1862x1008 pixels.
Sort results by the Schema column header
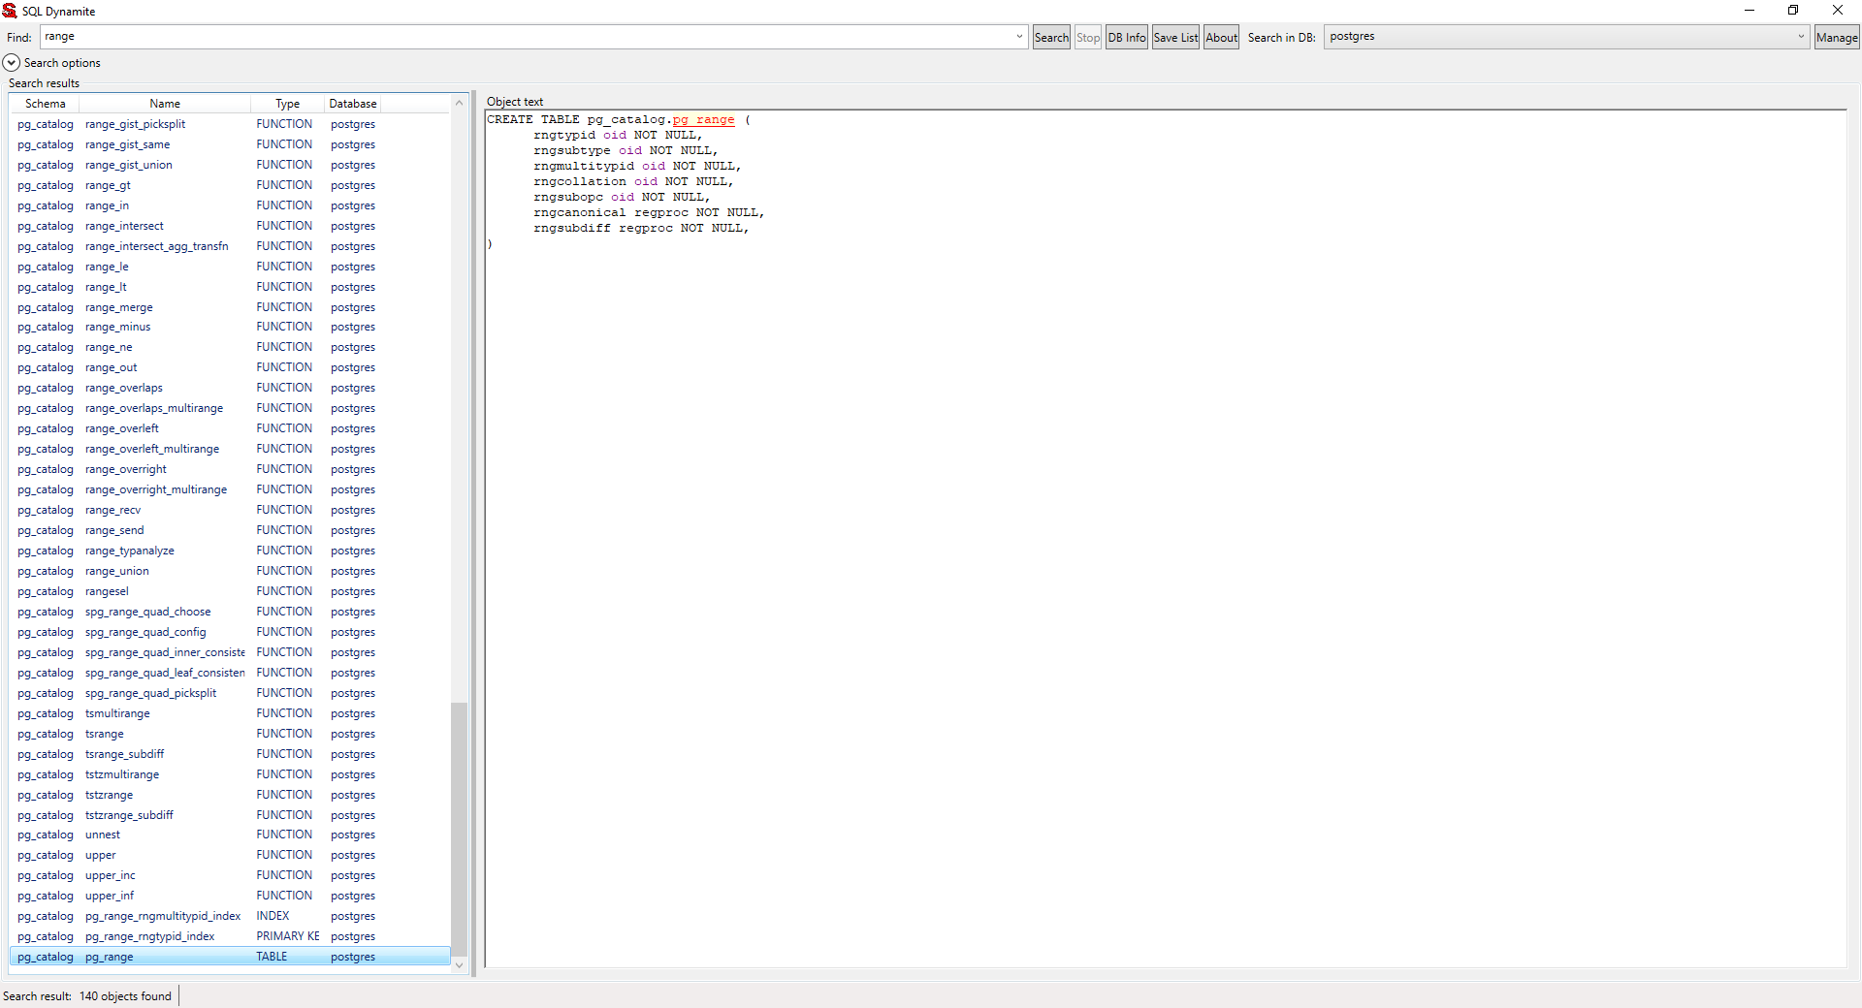coord(45,104)
